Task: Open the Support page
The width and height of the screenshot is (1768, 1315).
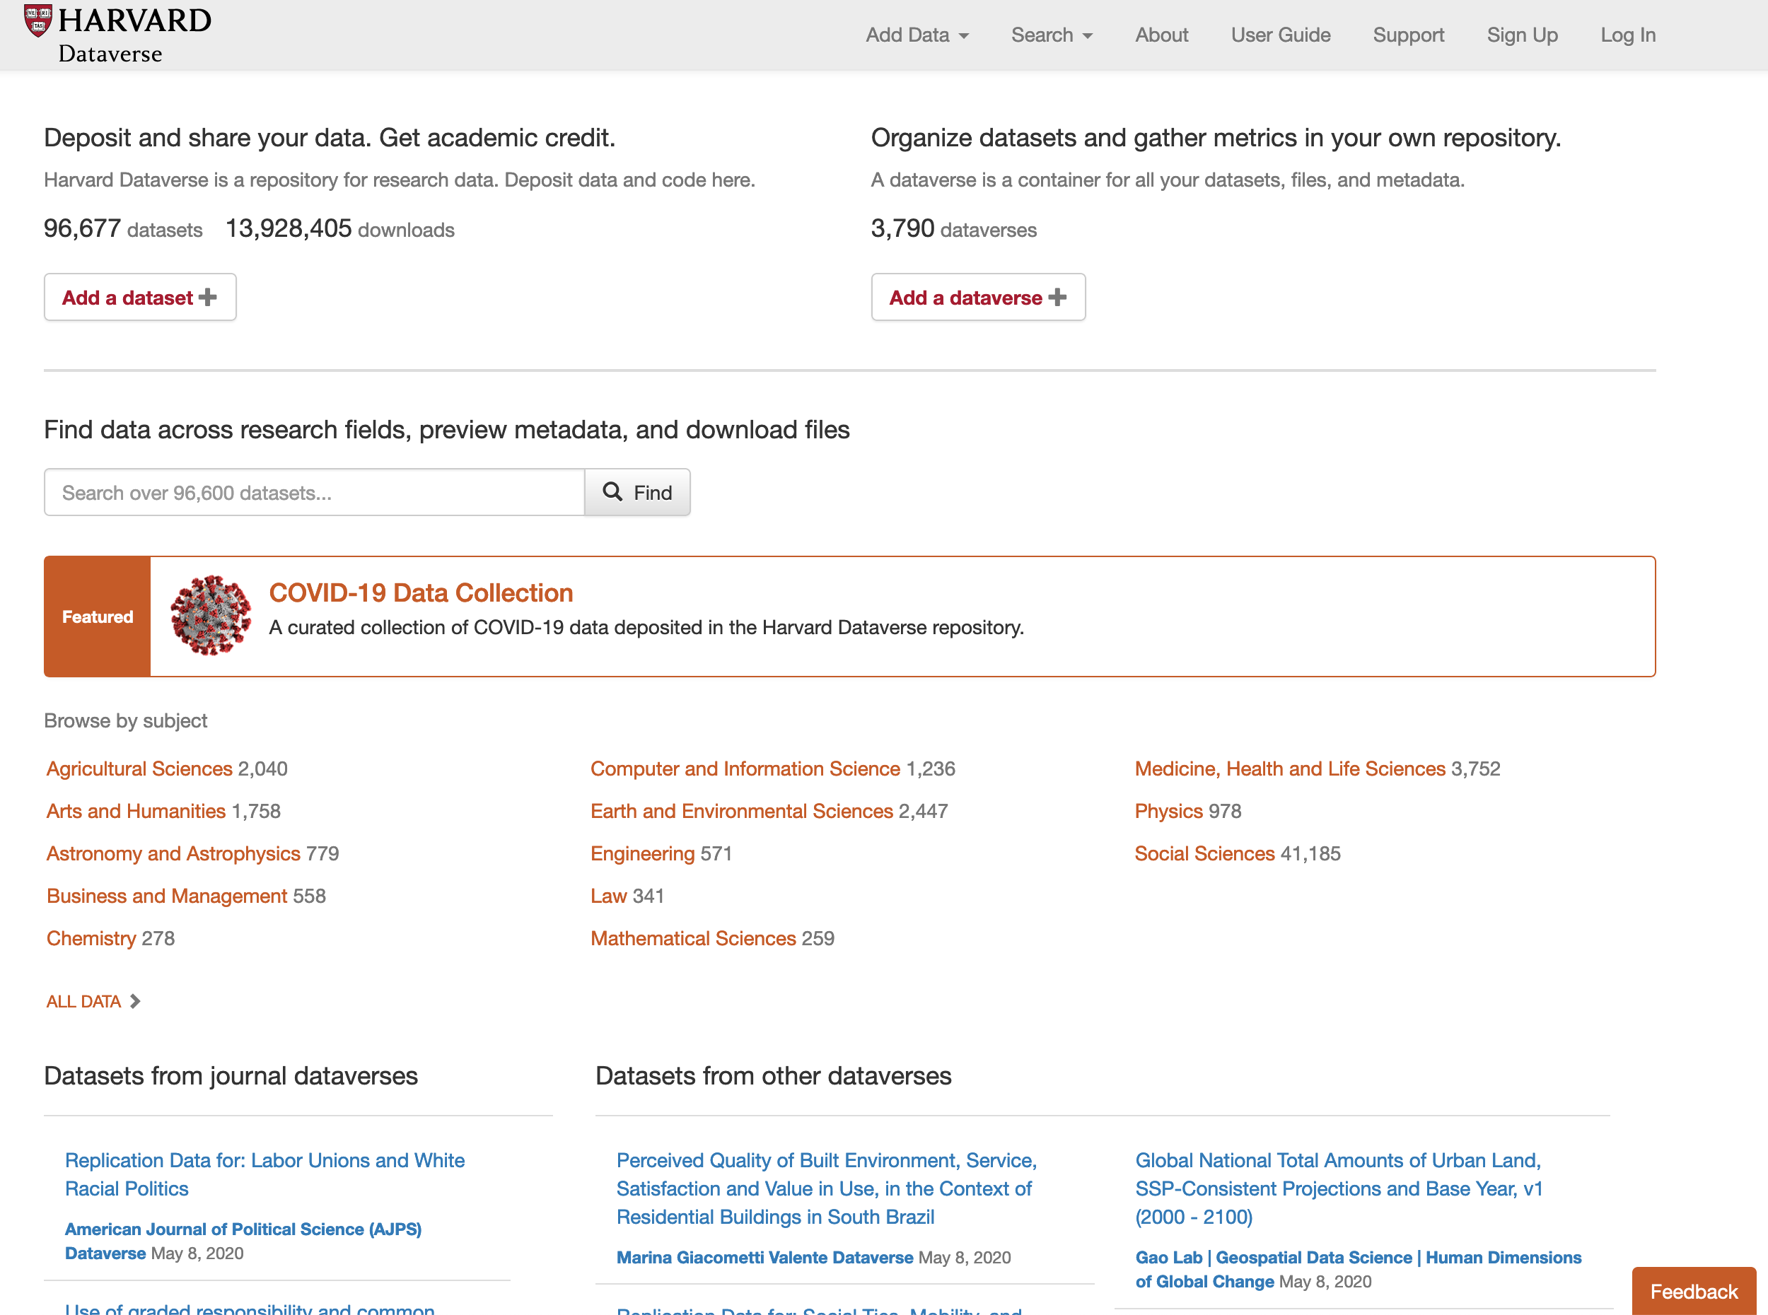Action: pyautogui.click(x=1408, y=35)
